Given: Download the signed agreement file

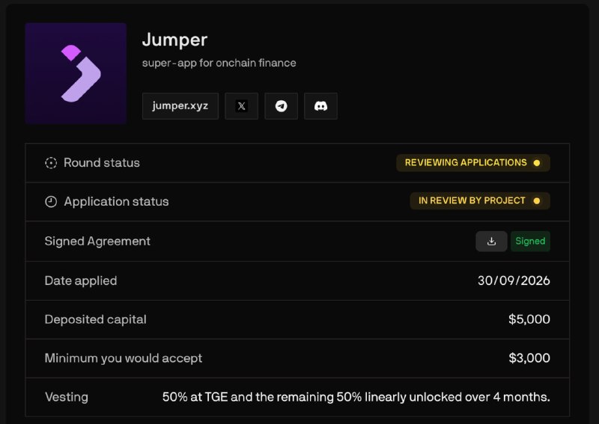Looking at the screenshot, I should [491, 242].
